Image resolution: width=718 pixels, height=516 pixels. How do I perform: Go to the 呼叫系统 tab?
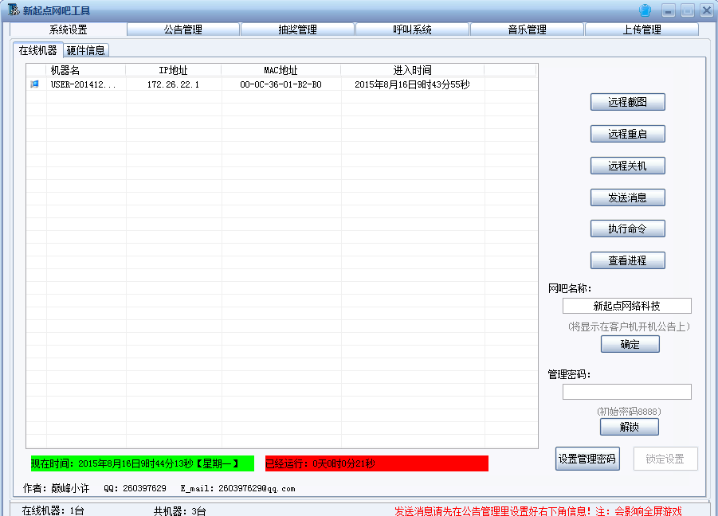point(412,29)
